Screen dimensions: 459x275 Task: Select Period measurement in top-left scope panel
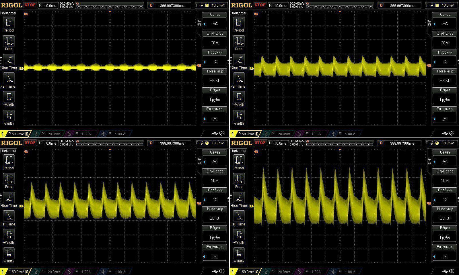point(9,24)
